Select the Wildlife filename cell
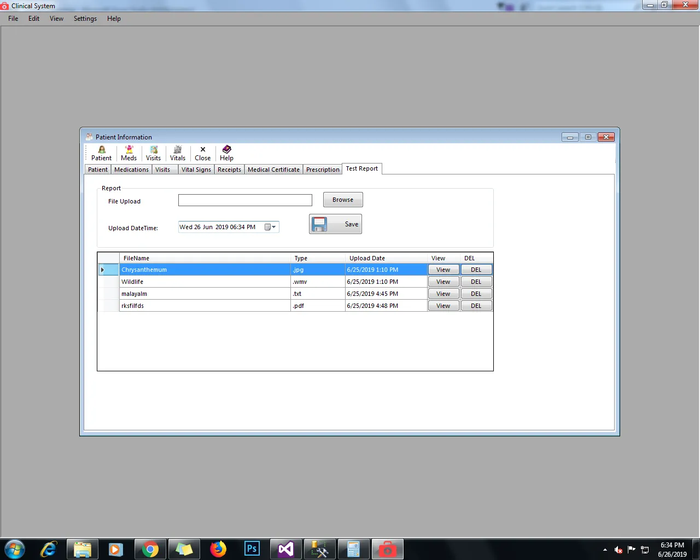The image size is (700, 560). point(205,282)
